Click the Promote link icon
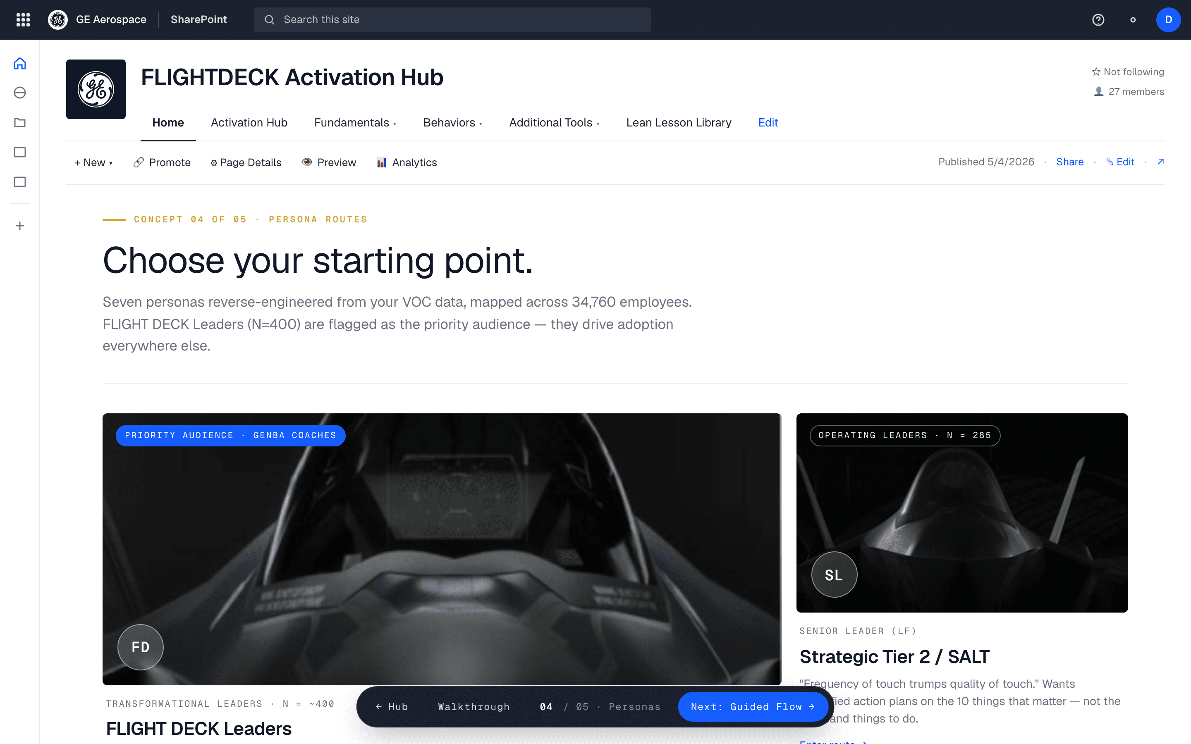This screenshot has height=744, width=1191. click(x=139, y=162)
